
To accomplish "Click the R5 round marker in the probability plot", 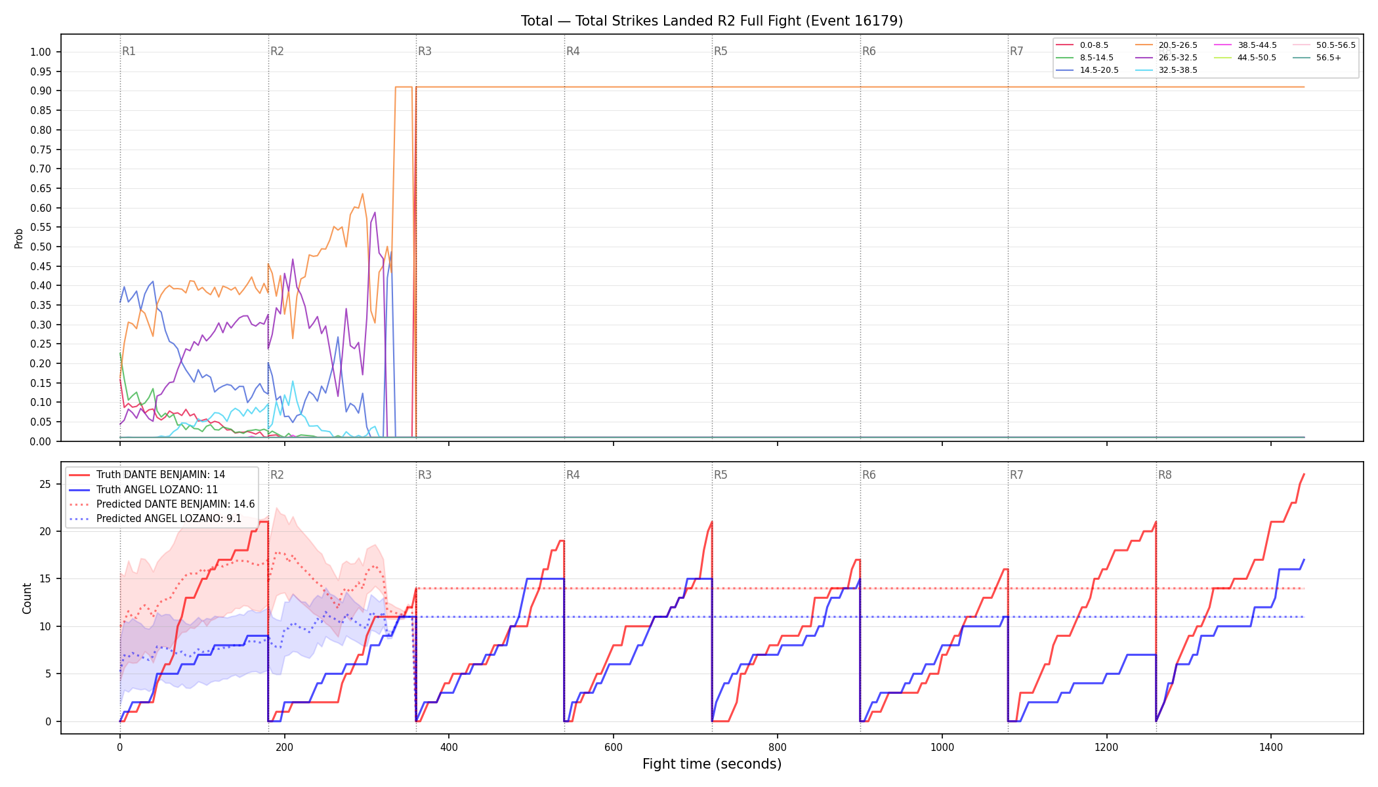I will coord(720,51).
